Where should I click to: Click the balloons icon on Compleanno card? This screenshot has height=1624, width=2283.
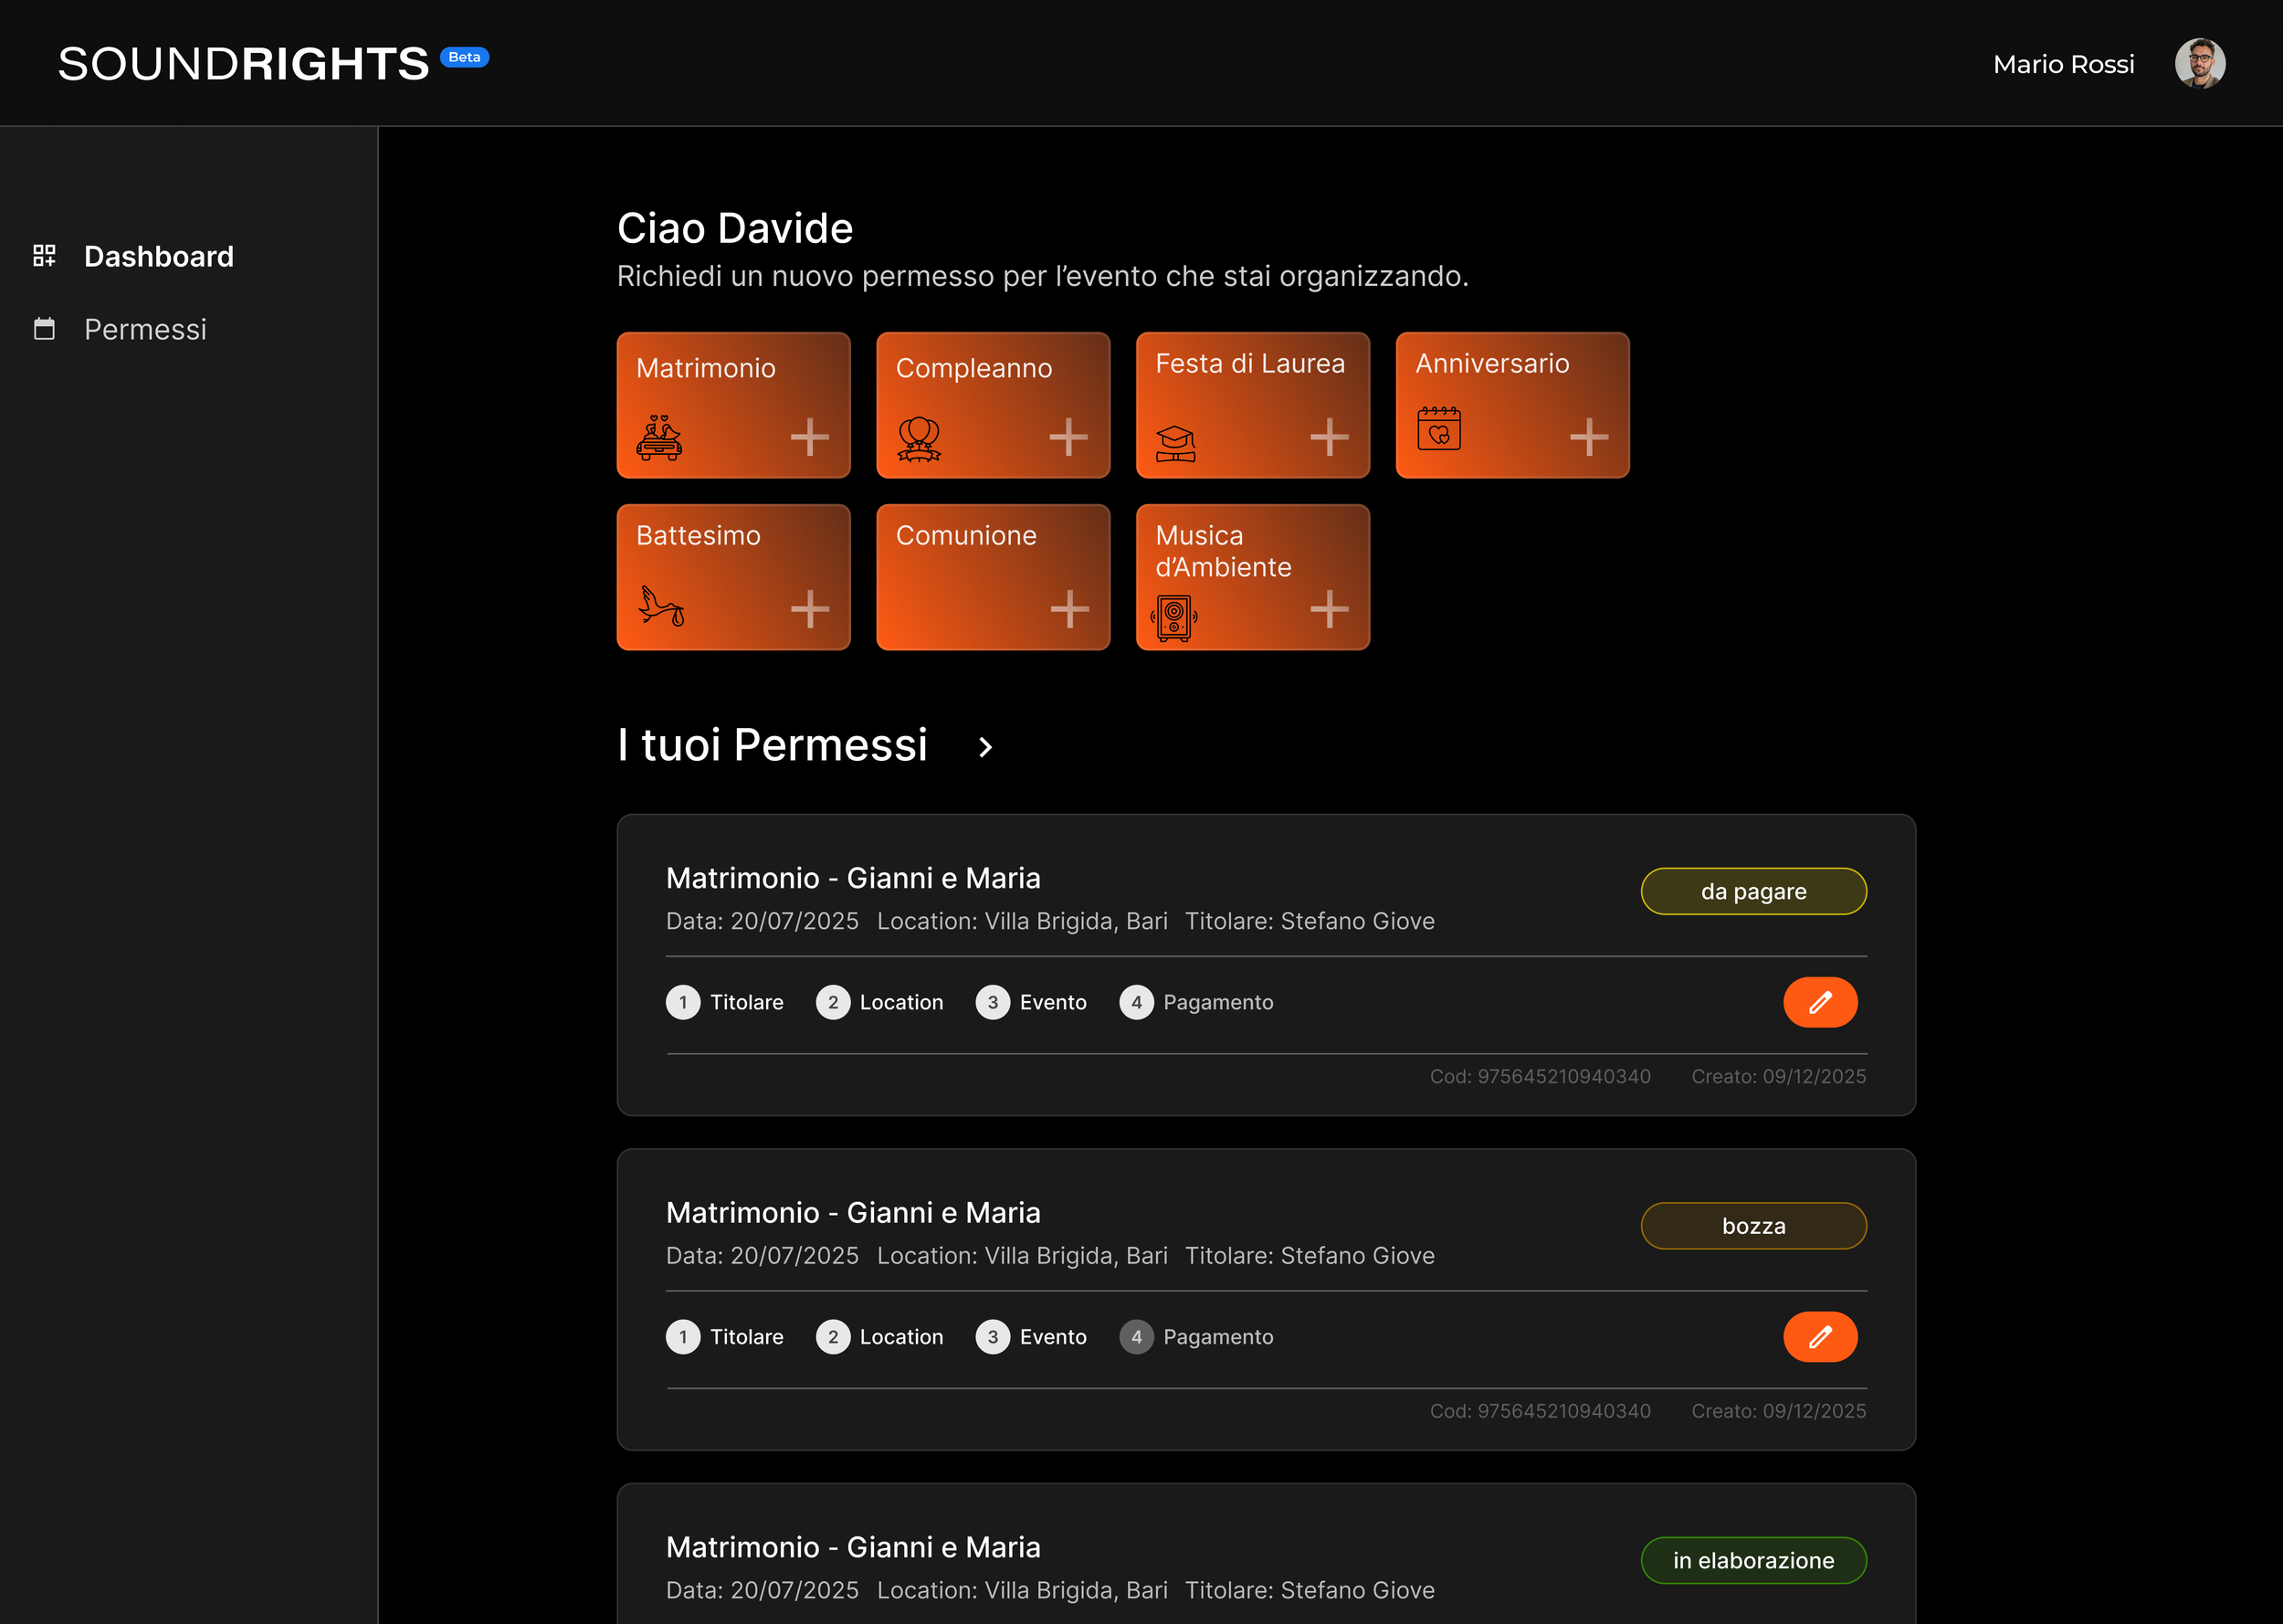tap(919, 438)
